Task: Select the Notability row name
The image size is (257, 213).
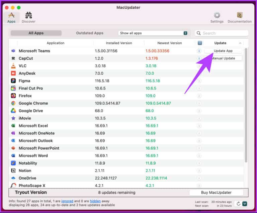Action: (28, 163)
